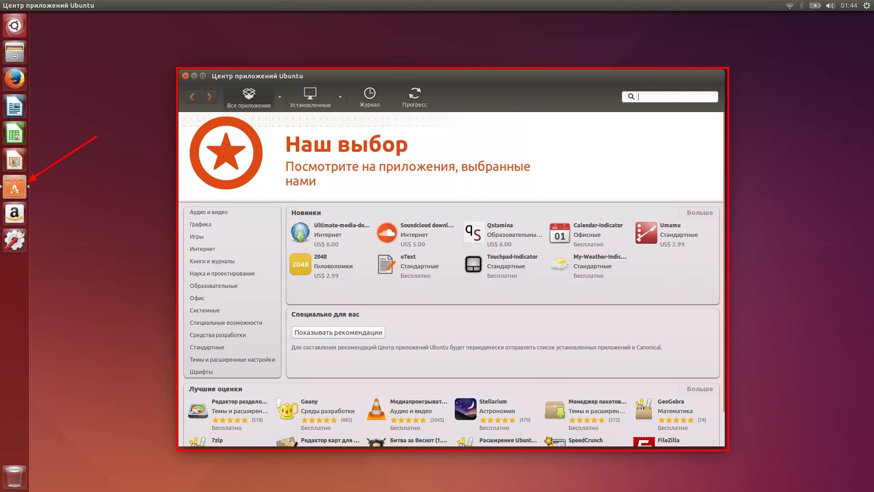Viewport: 874px width, 492px height.
Task: Click the Показывать рекомендации button
Action: pos(338,333)
